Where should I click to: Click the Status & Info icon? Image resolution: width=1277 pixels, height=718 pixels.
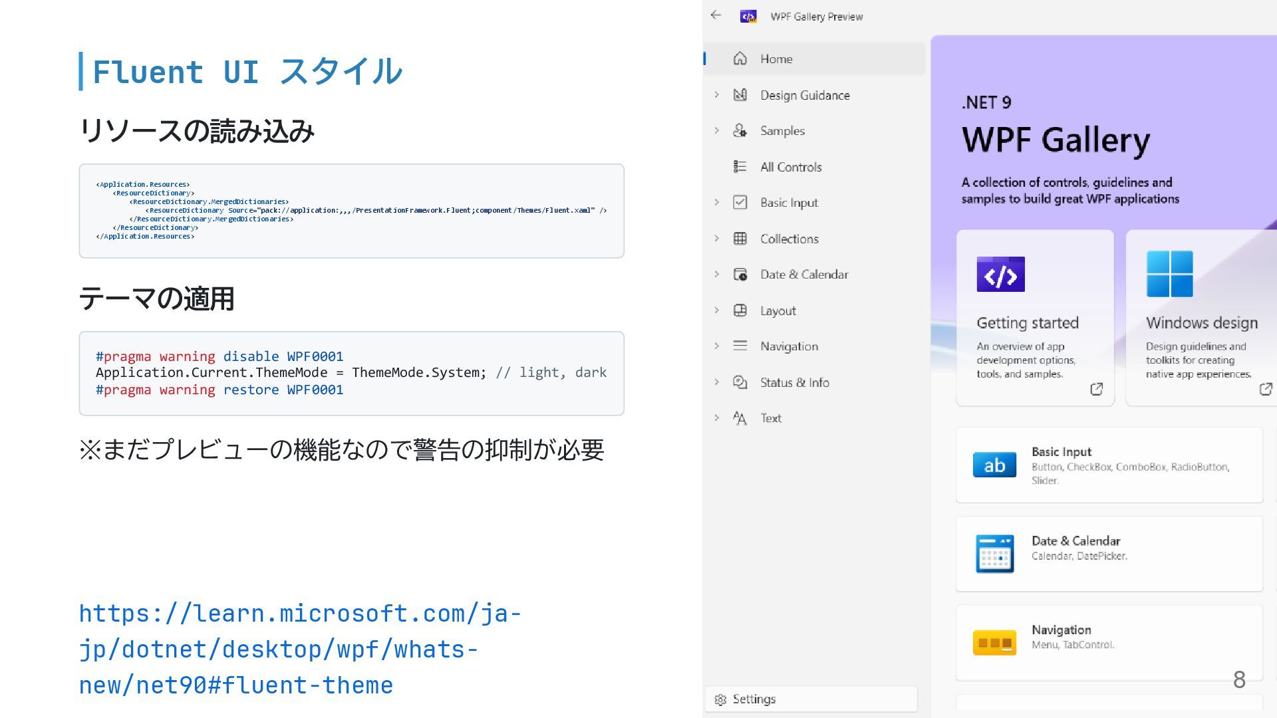tap(740, 382)
